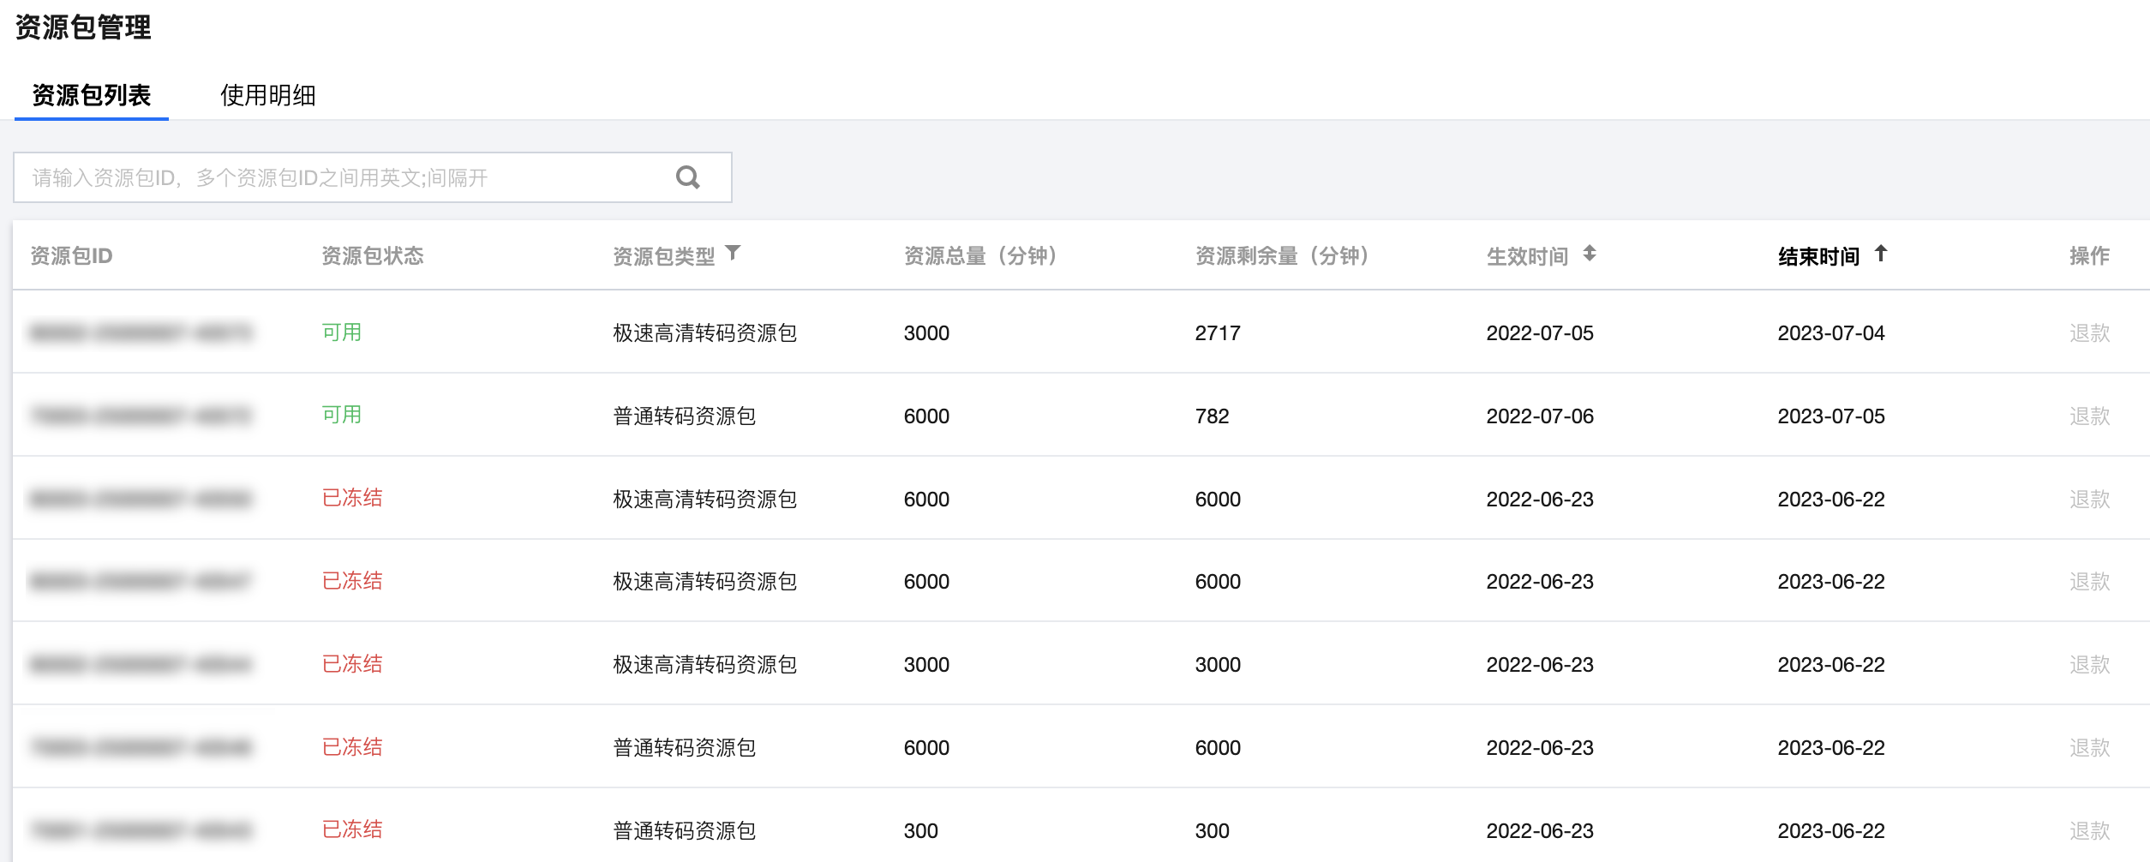Screen dimensions: 2150x862
Task: Select blurred resource ID in the first row
Action: pyautogui.click(x=141, y=333)
